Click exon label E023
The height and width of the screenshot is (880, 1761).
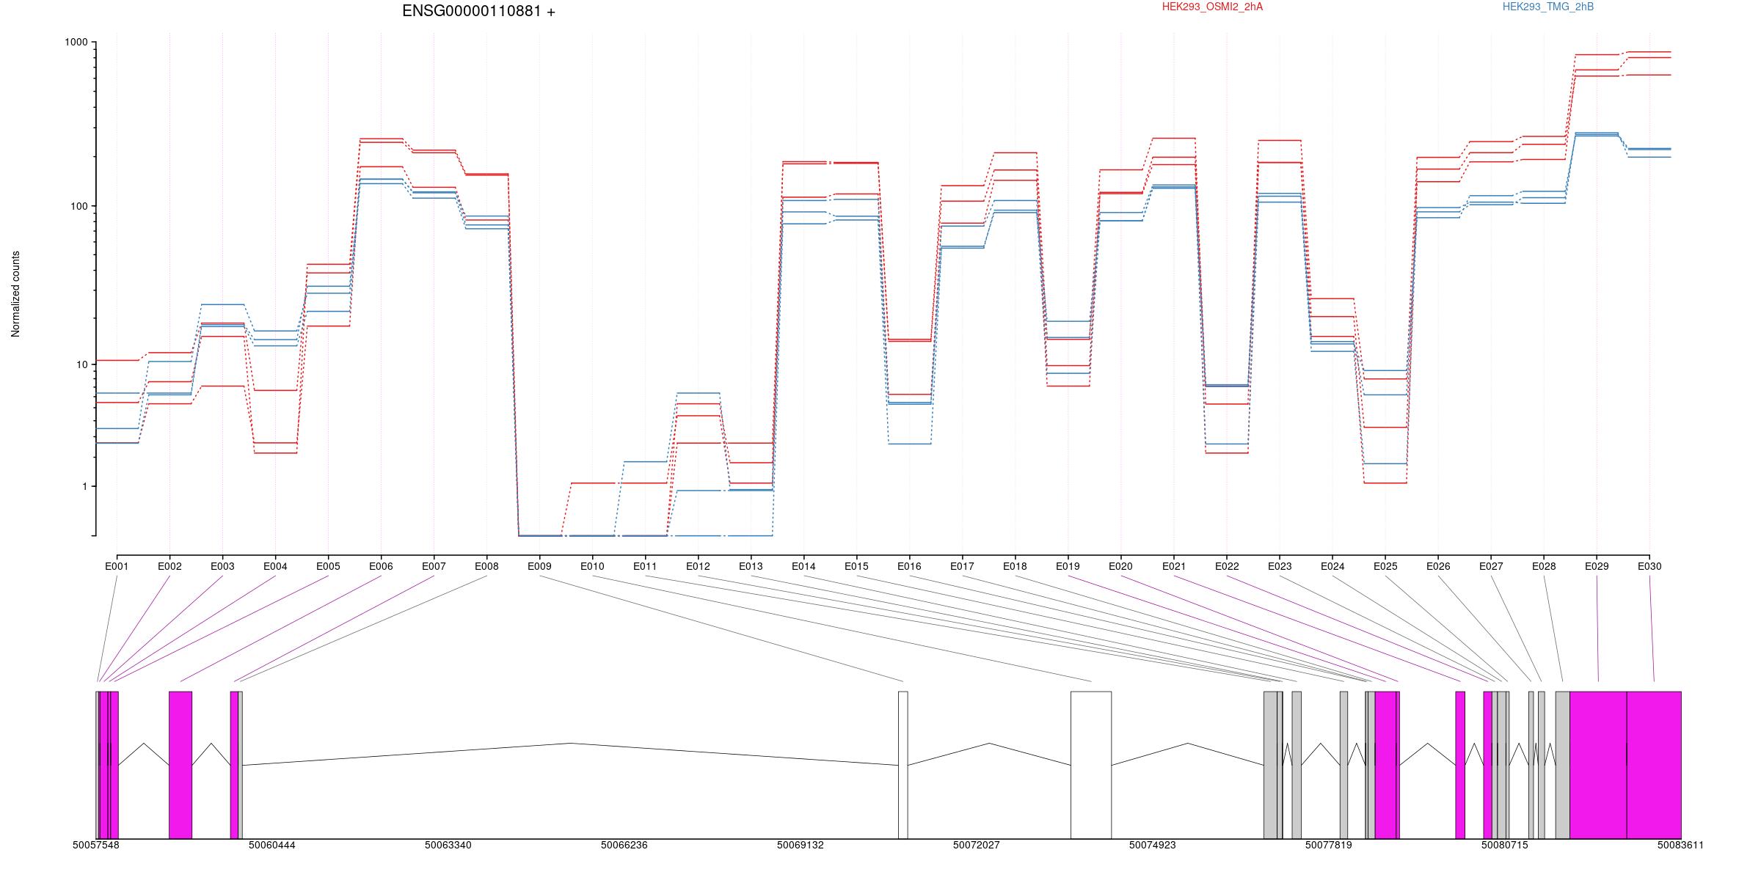pyautogui.click(x=1280, y=566)
